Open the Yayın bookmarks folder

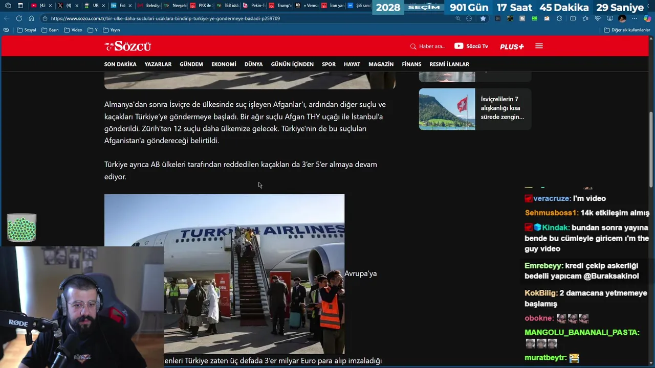[x=112, y=30]
